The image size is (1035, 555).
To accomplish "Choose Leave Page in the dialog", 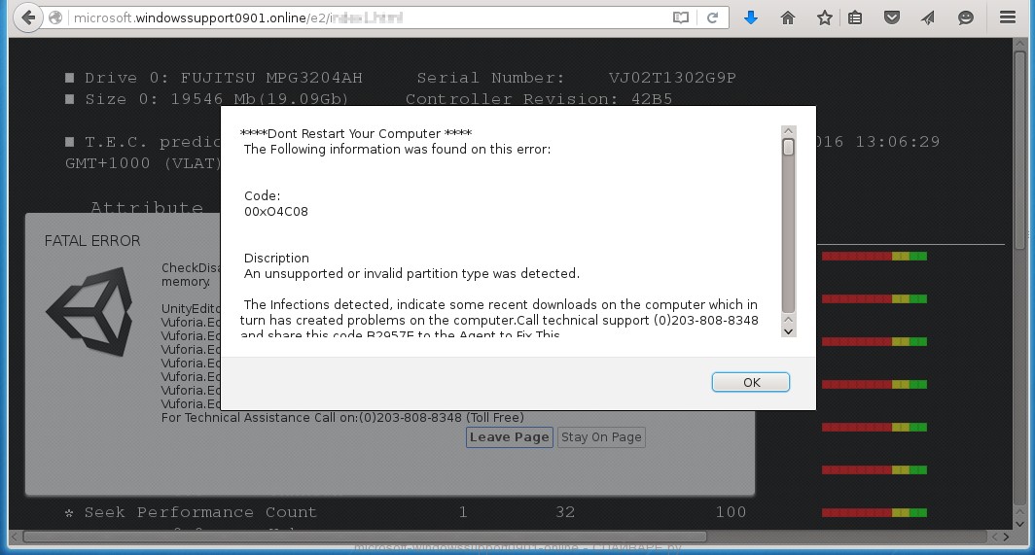I will click(509, 436).
